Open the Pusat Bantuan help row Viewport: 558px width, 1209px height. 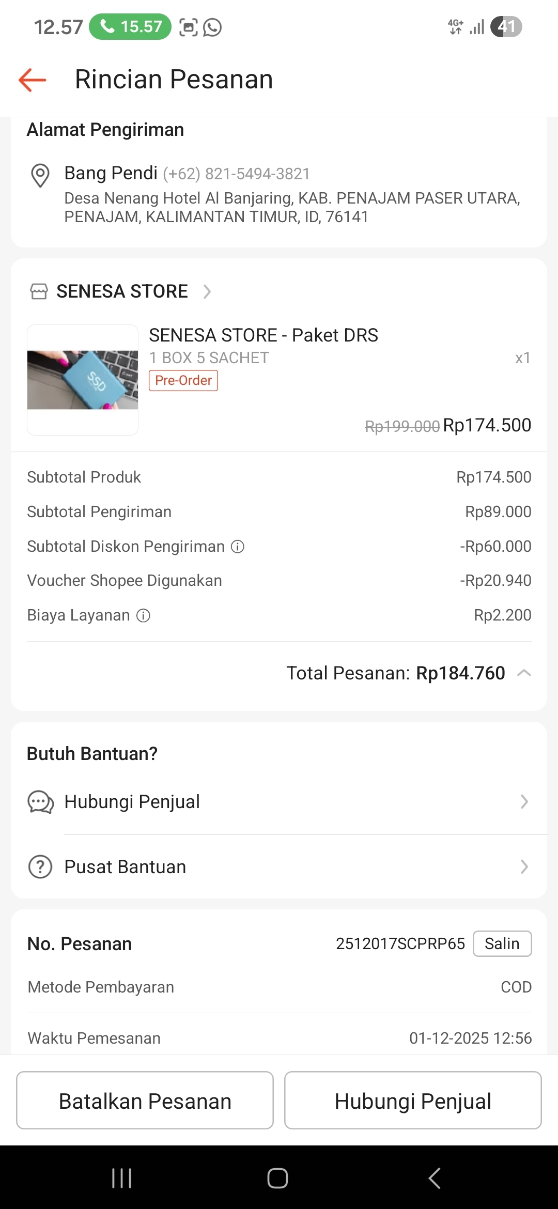[x=279, y=867]
